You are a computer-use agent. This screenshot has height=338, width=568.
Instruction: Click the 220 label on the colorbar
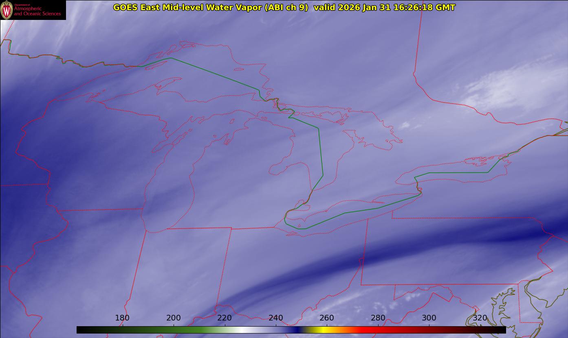pos(225,318)
